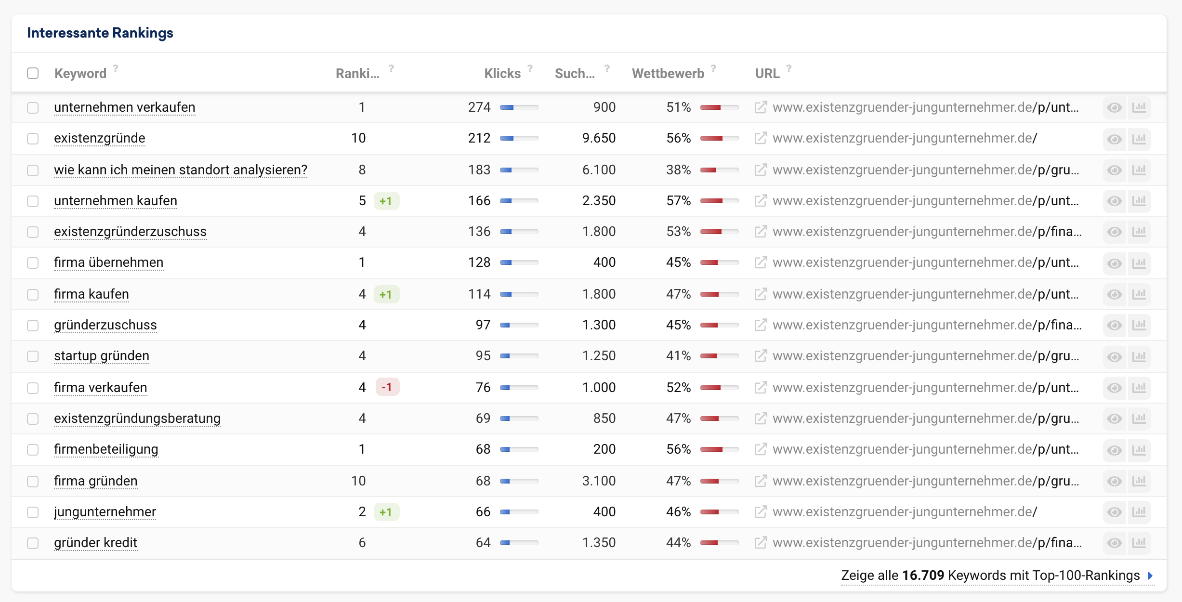
Task: Sort table by Wettbewerb column header
Action: (668, 73)
